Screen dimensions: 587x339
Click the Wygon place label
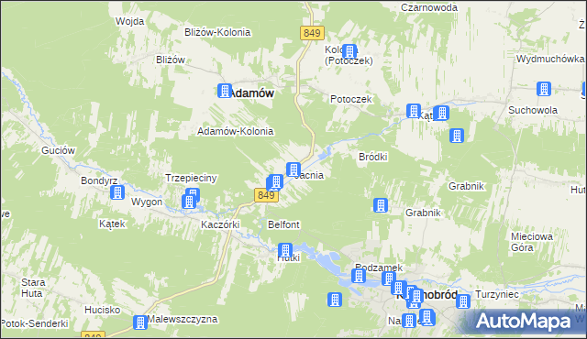(147, 202)
